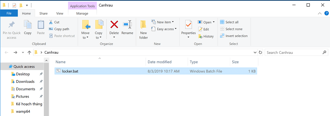
Task: Click Edit in the Open group
Action: point(204,29)
